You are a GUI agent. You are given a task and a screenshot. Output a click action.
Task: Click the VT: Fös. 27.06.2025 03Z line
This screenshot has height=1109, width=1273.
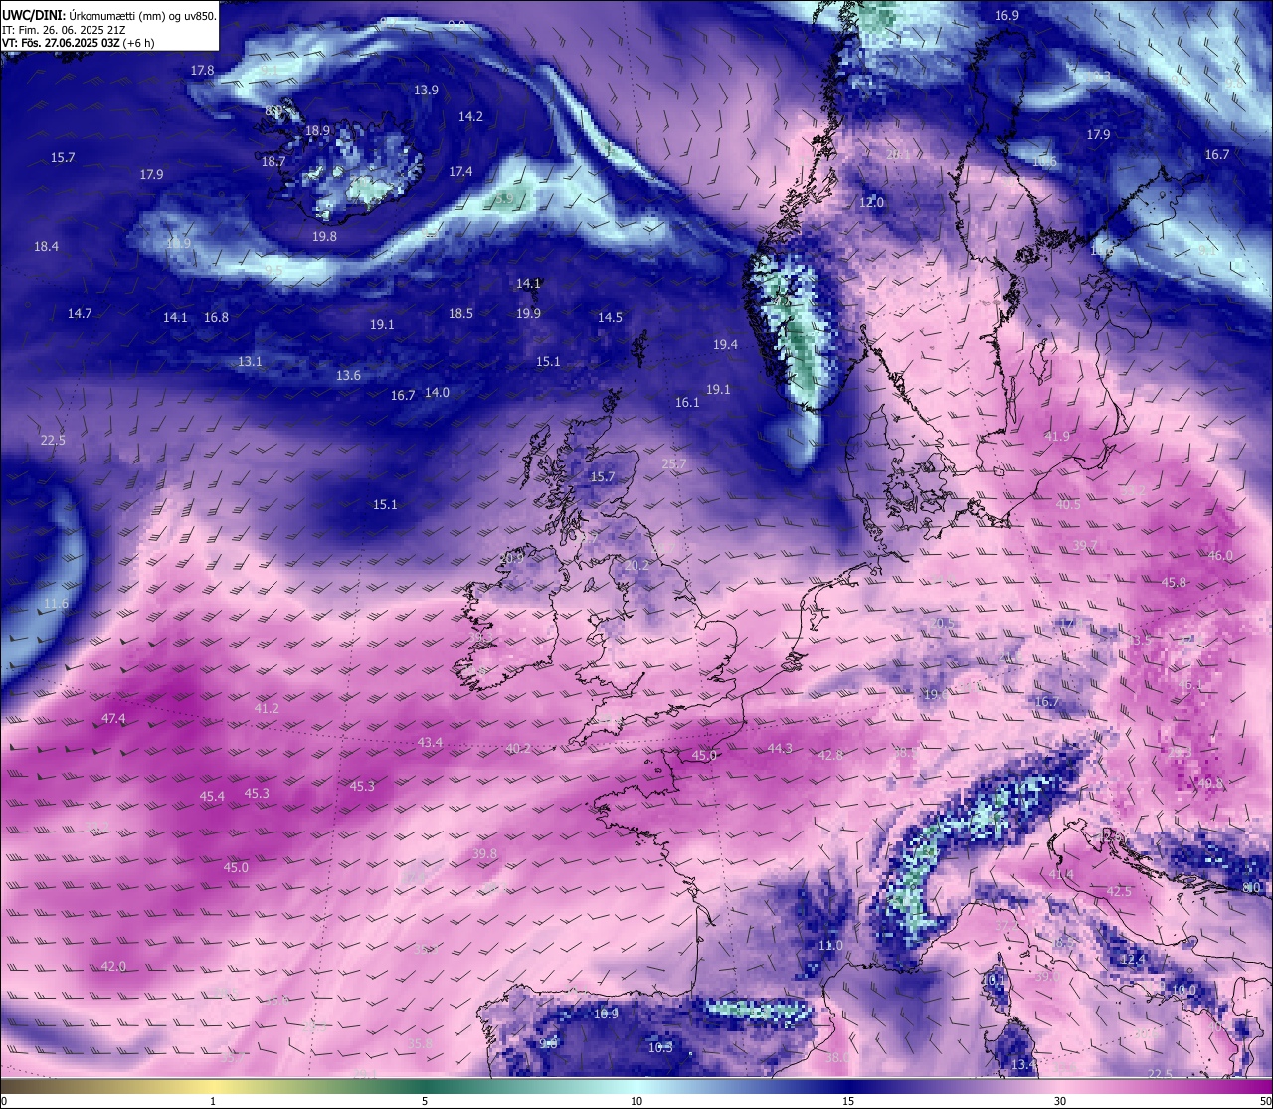pyautogui.click(x=79, y=44)
